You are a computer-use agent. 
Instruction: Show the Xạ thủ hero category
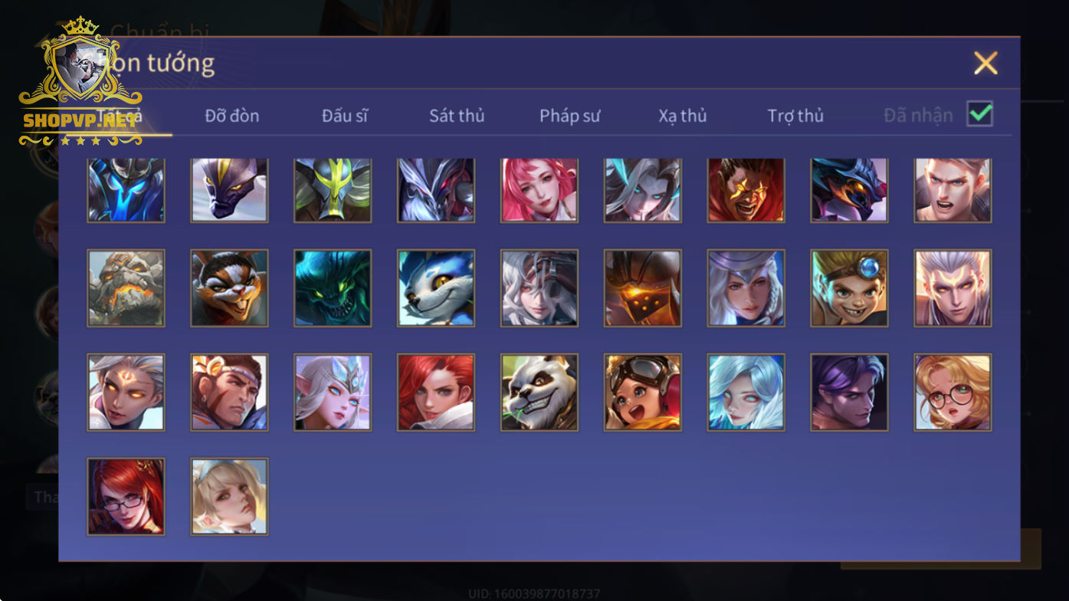point(682,116)
